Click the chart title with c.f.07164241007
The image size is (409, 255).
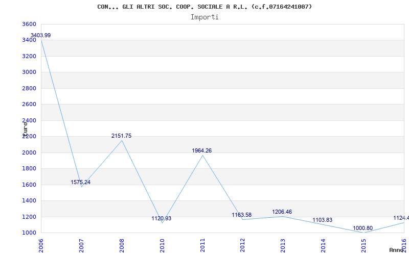204,7
